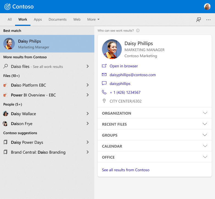The width and height of the screenshot is (215, 199).
Task: Click People (5+) section heading
Action: coord(13,104)
